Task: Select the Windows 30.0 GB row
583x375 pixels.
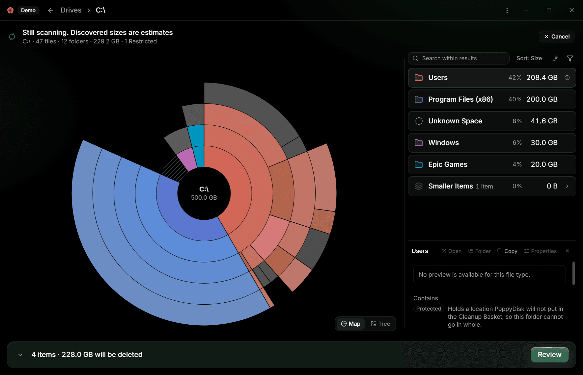Action: click(x=492, y=143)
